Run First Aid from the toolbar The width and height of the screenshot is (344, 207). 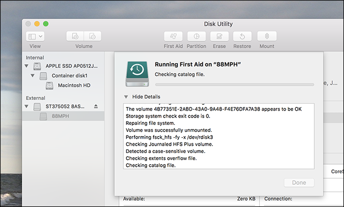(x=173, y=36)
